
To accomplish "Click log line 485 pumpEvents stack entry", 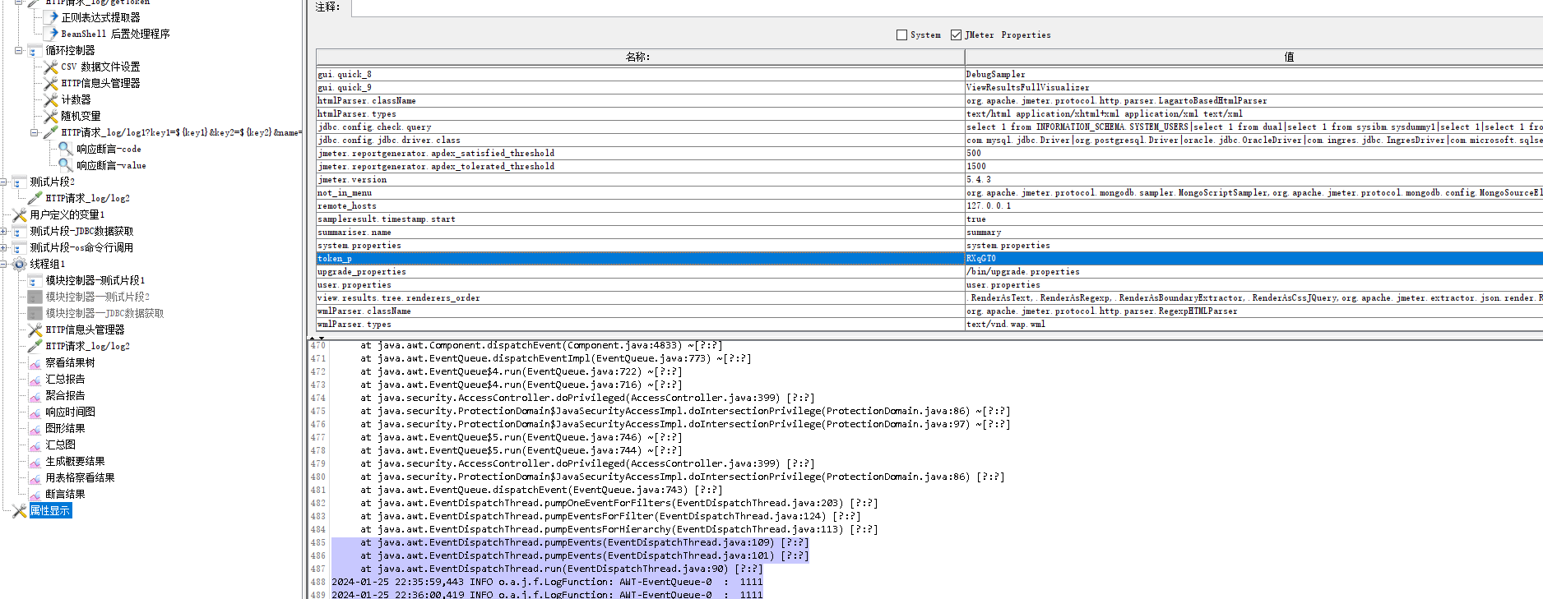I will (585, 542).
